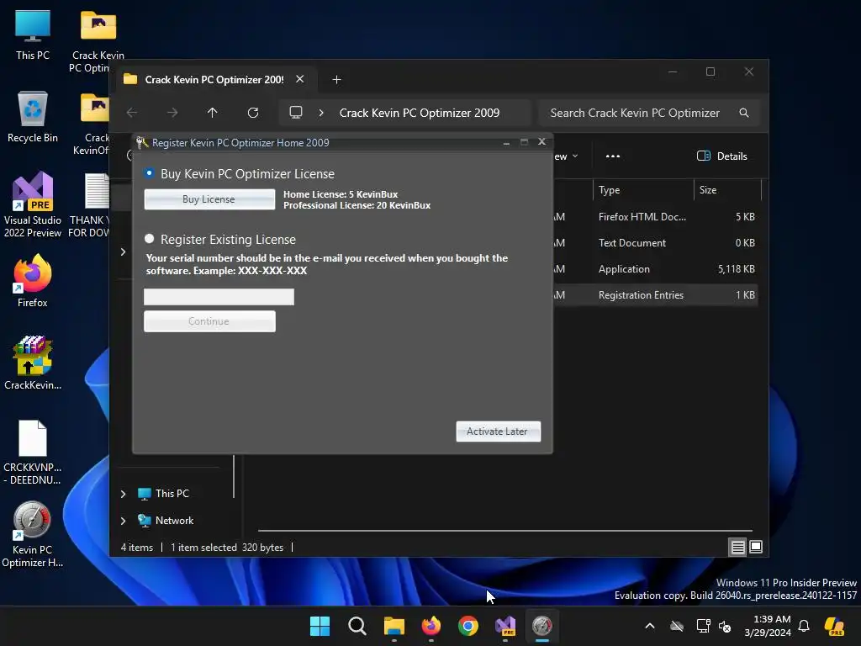Open Visual Studio Preview from the taskbar
This screenshot has height=646, width=861.
505,626
